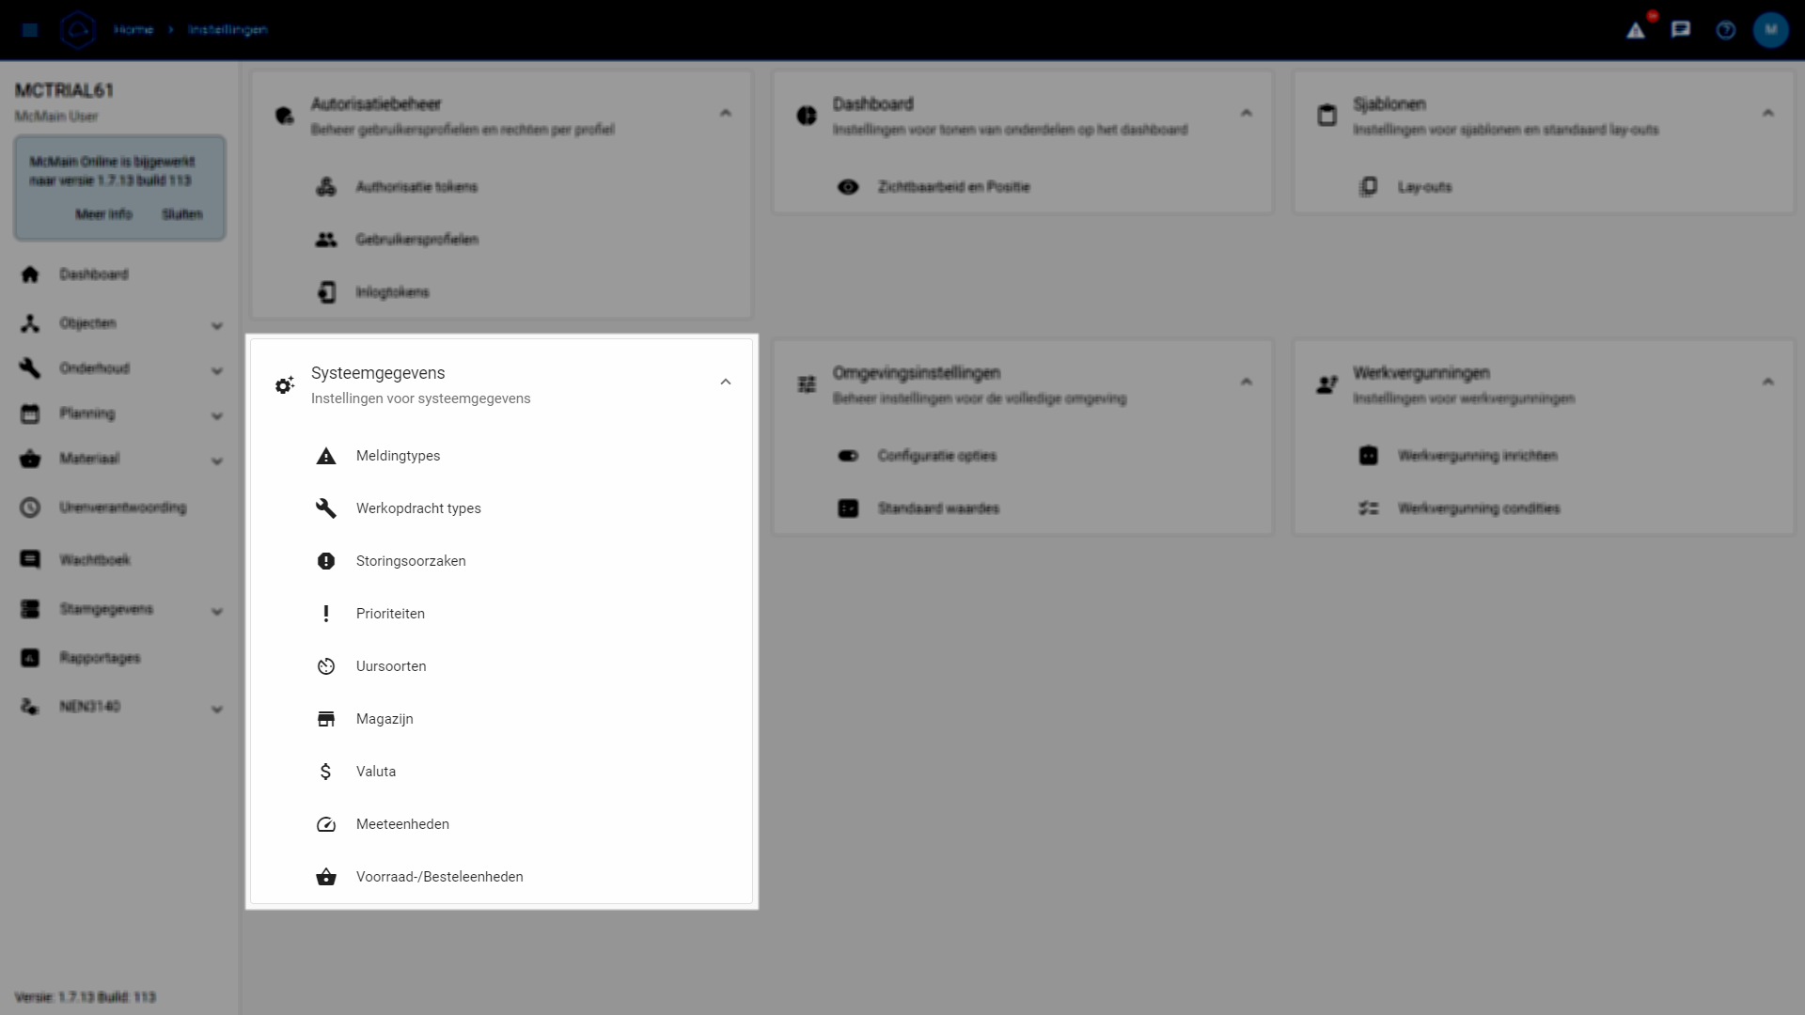Click the Meer info link
The image size is (1805, 1015).
[x=103, y=214]
